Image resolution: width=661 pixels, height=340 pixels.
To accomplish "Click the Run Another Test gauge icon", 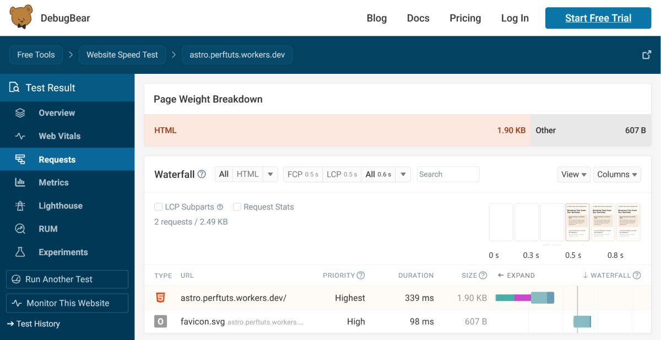I will (17, 279).
